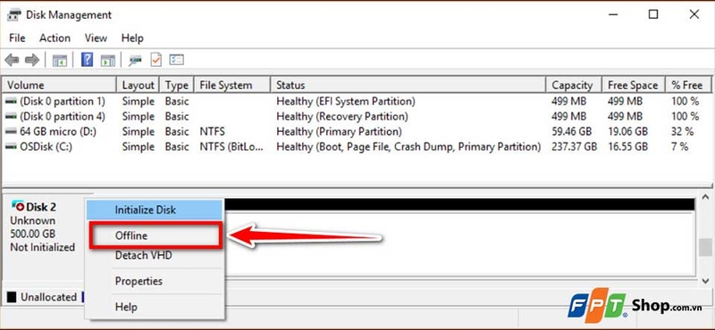This screenshot has width=715, height=330.
Task: Click the 16.55 GB free space value
Action: point(627,147)
